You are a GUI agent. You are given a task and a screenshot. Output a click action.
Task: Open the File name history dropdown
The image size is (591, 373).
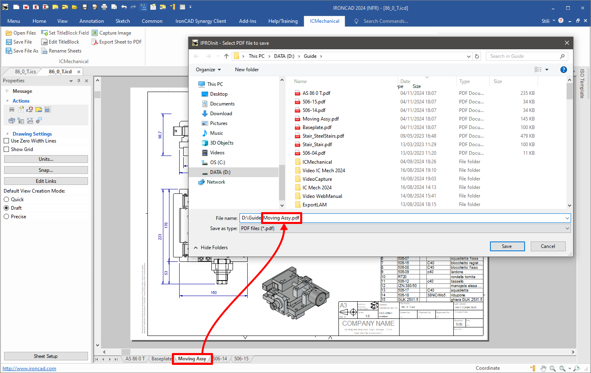pos(567,218)
